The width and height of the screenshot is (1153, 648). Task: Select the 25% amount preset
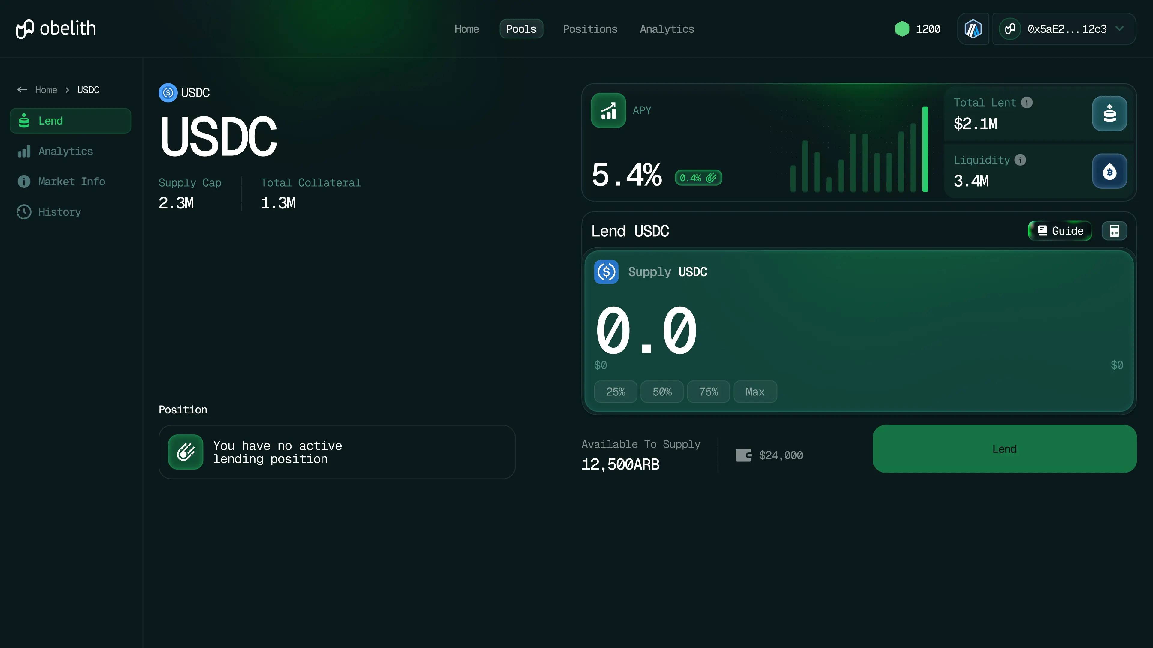pyautogui.click(x=616, y=392)
